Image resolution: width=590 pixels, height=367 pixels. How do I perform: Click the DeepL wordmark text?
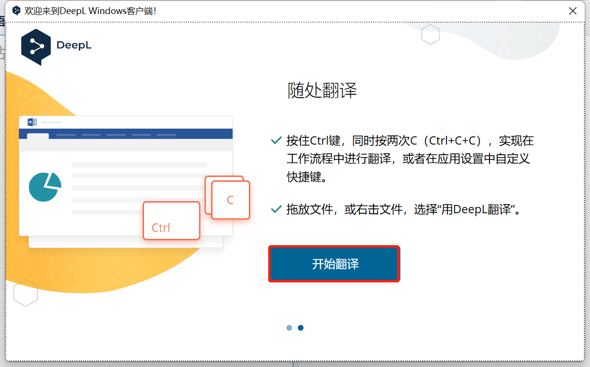click(73, 45)
